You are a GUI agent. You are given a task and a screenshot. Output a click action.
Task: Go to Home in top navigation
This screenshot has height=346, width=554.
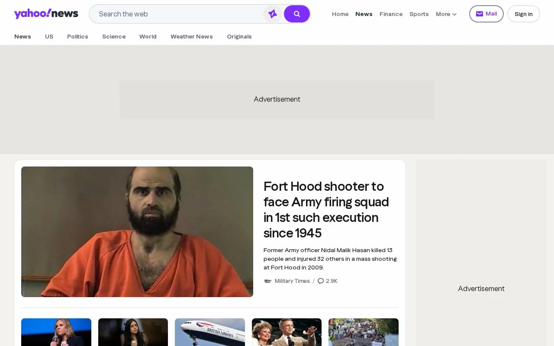340,14
